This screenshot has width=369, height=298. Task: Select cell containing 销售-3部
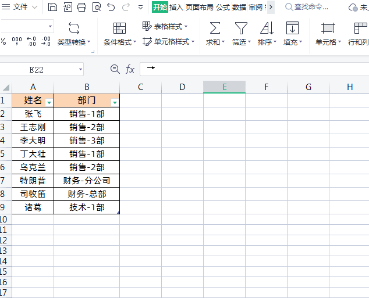coord(87,141)
